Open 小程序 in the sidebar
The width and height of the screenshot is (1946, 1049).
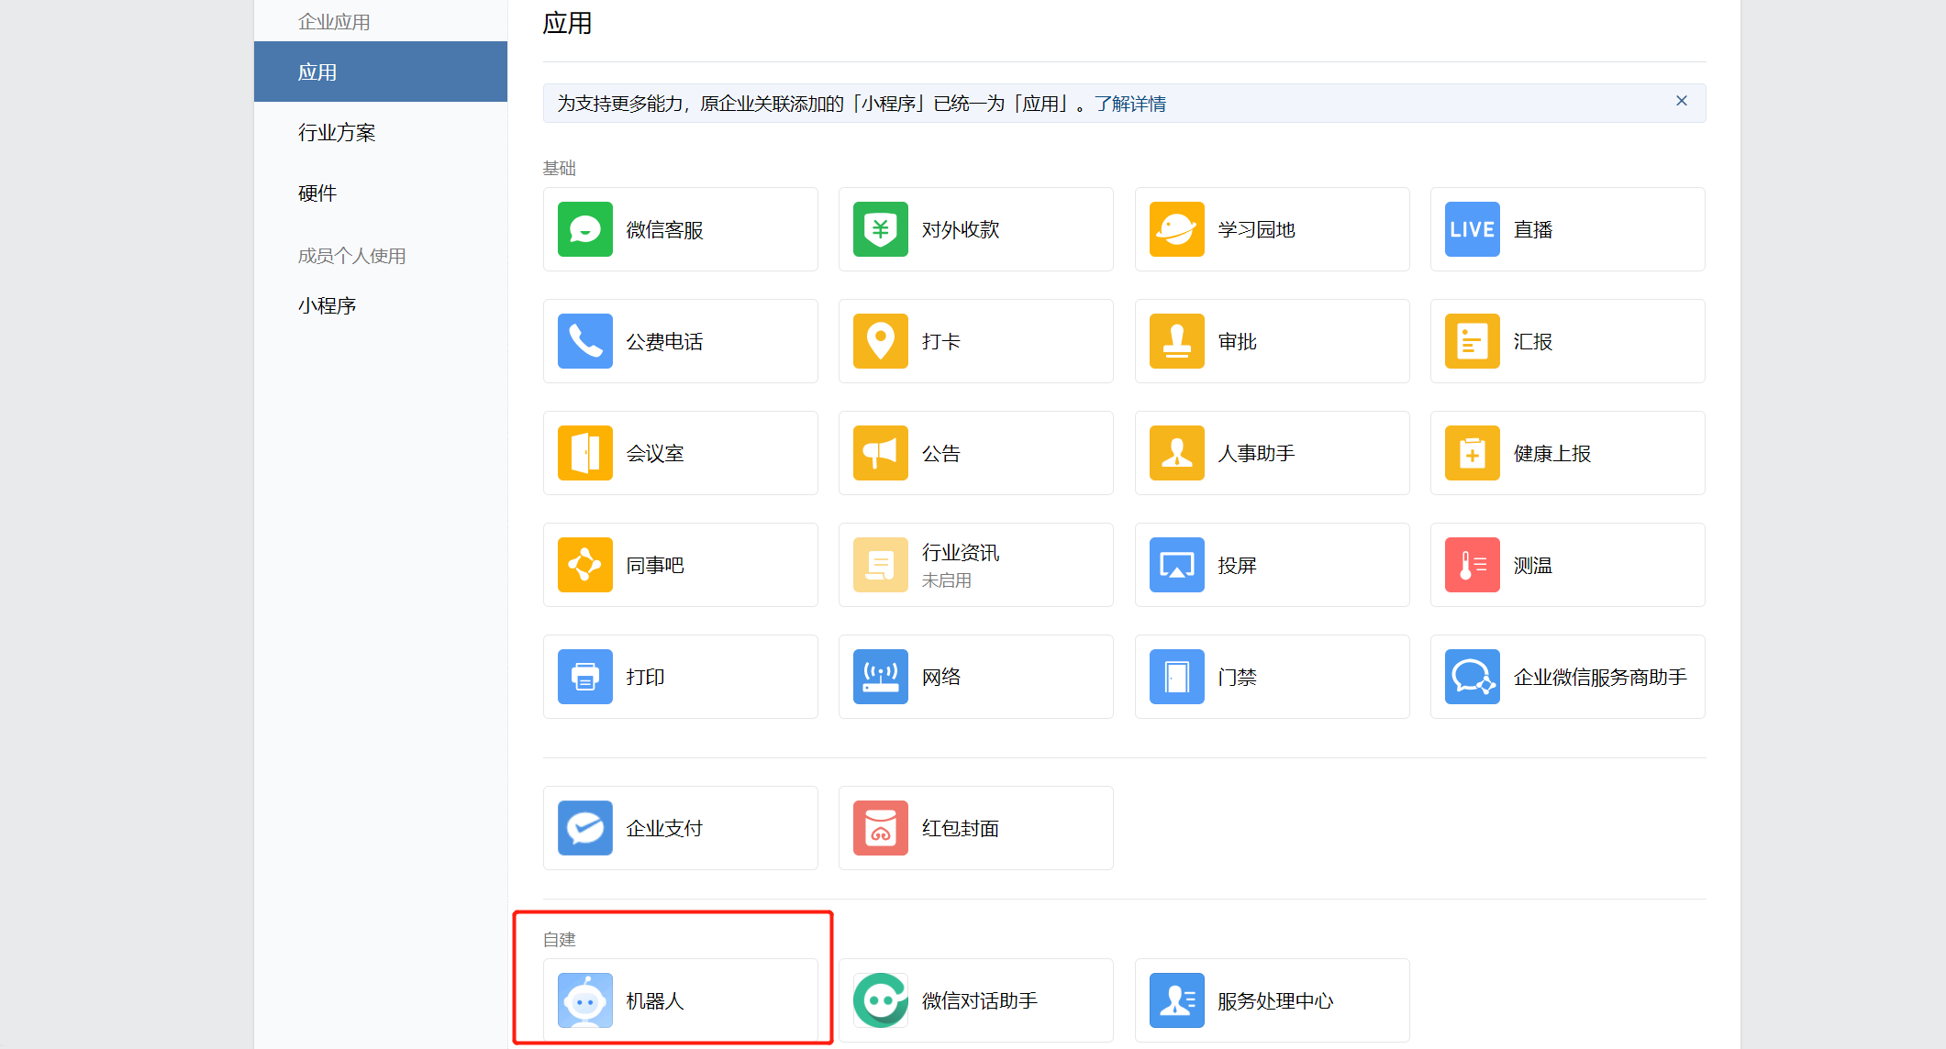(327, 306)
